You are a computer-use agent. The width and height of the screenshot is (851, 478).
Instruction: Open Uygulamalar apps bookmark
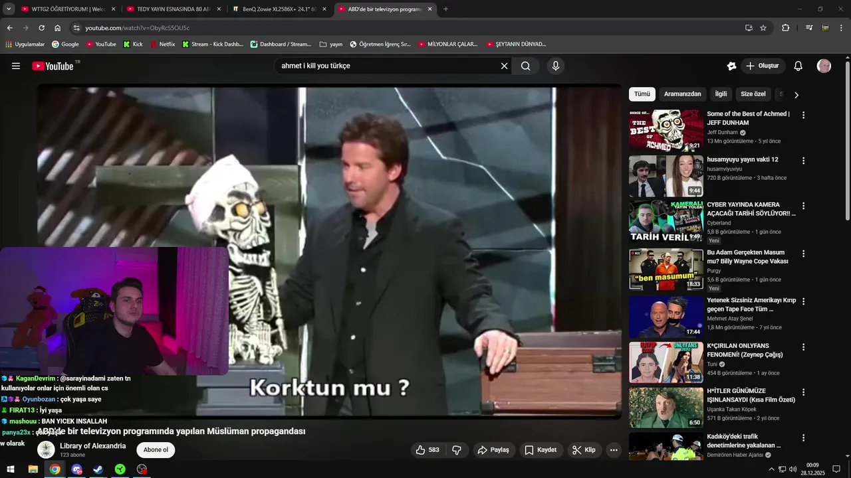pos(25,44)
